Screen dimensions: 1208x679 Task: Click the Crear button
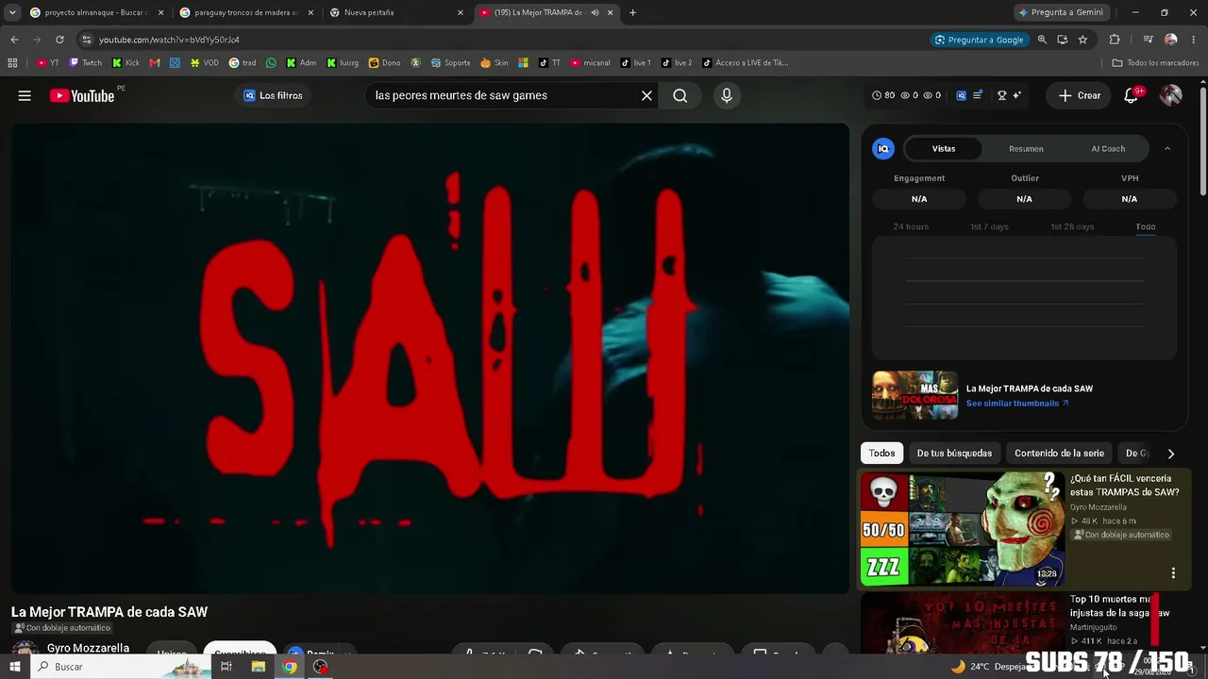(x=1079, y=95)
